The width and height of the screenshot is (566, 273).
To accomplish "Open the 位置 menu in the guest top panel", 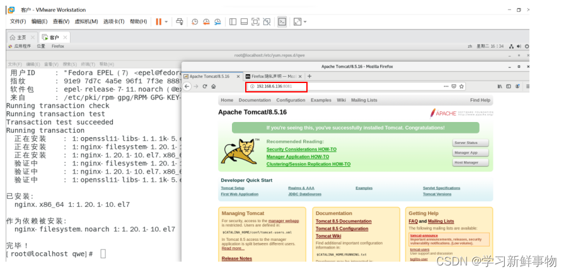I will [41, 46].
